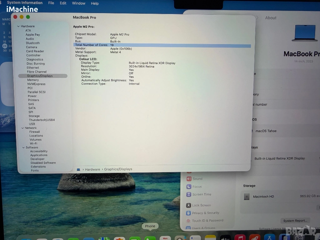Select Wi-Fi under Network
320x240 pixels.
tap(33, 143)
